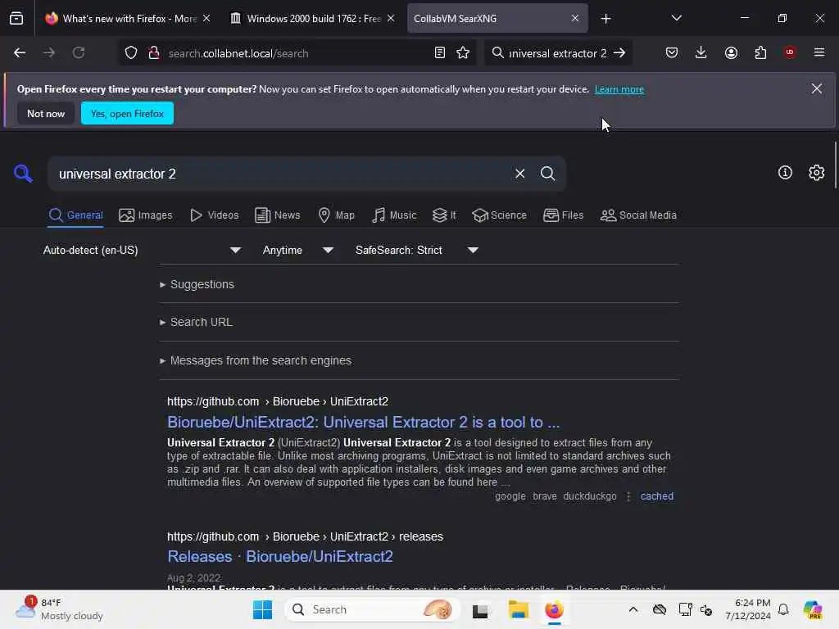Submit toolbar search with arrow icon
The image size is (839, 629).
click(x=619, y=53)
